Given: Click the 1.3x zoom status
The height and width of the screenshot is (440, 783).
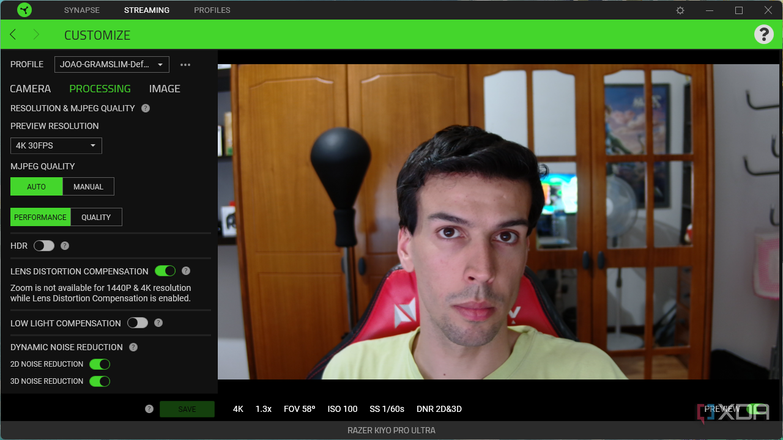Looking at the screenshot, I should [x=264, y=409].
